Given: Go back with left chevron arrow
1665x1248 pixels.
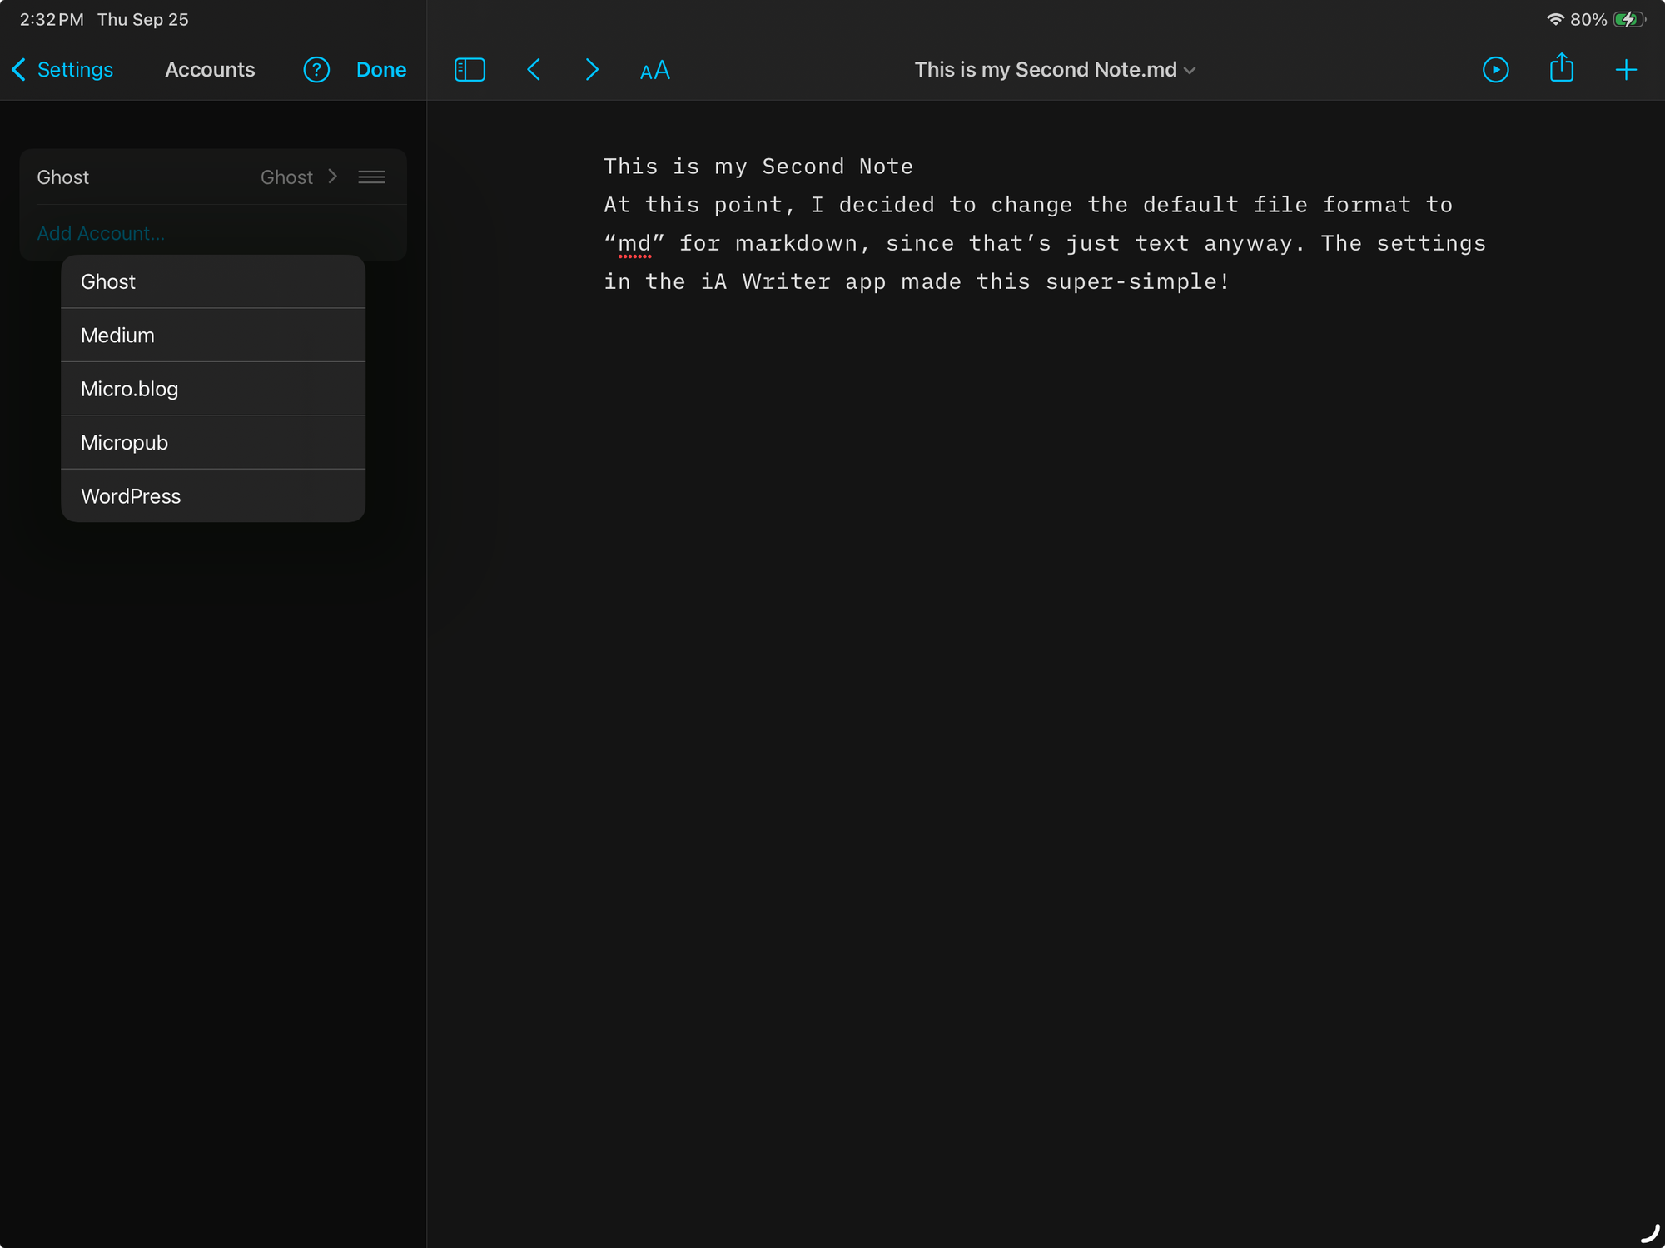Looking at the screenshot, I should (x=534, y=70).
